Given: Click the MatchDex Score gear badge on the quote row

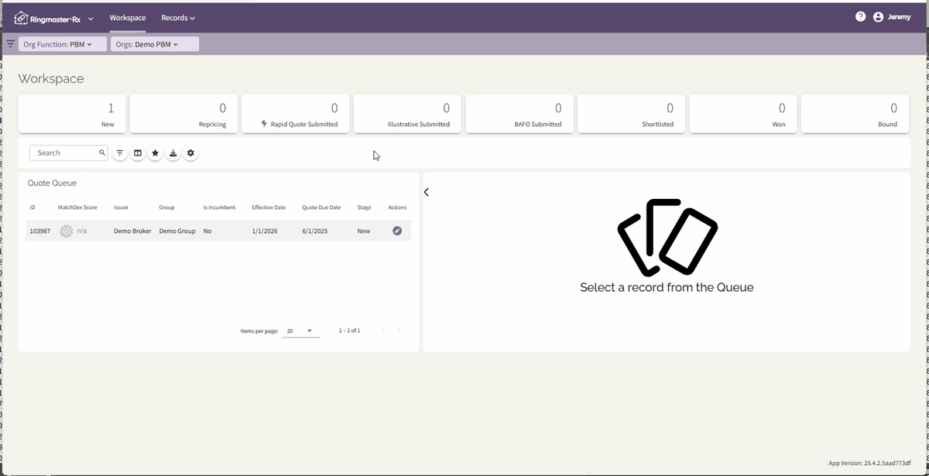Looking at the screenshot, I should [x=67, y=230].
